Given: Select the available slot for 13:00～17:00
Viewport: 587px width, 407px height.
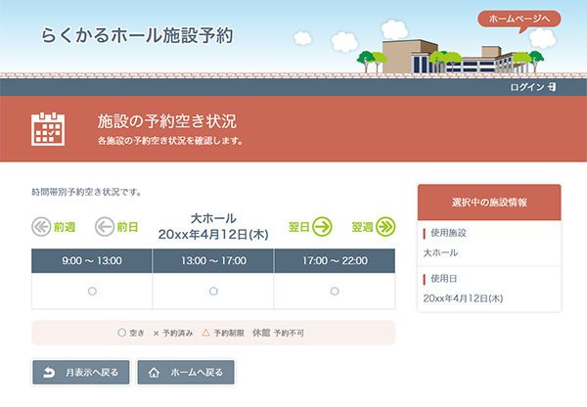Looking at the screenshot, I should 213,291.
